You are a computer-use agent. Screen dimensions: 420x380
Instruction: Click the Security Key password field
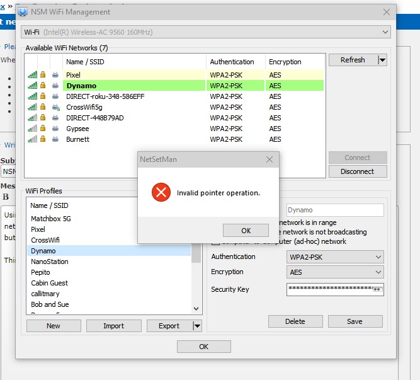tap(335, 289)
